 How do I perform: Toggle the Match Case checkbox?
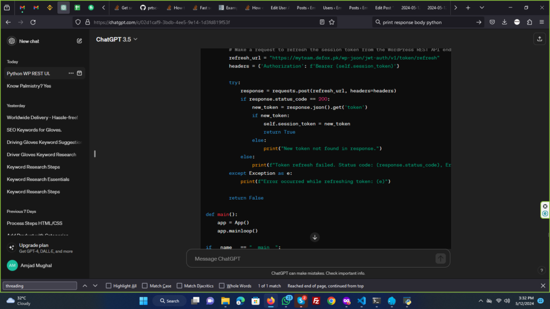[144, 286]
